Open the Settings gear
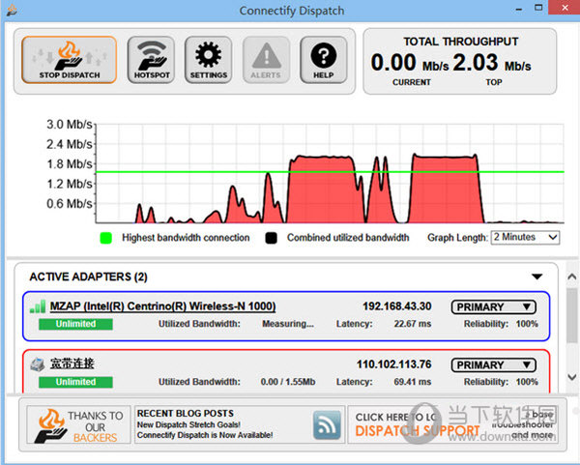This screenshot has width=580, height=465. [x=208, y=60]
